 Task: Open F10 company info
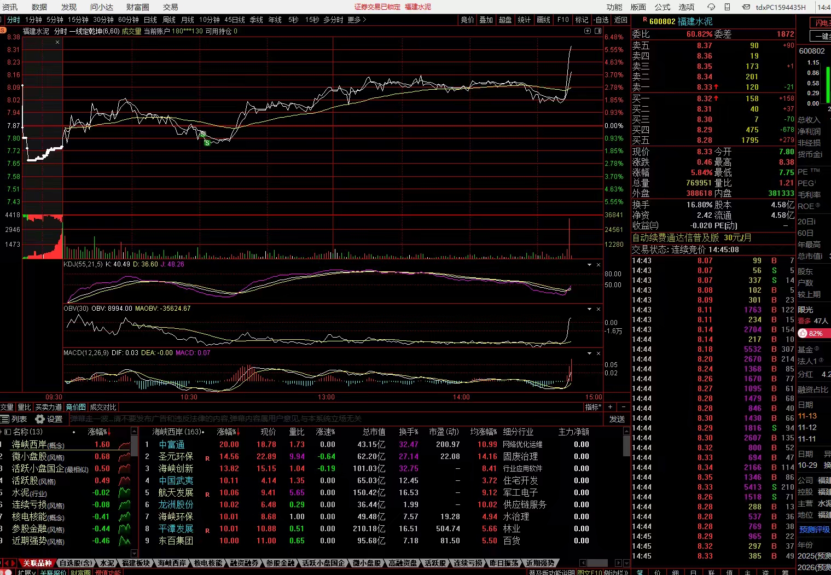pos(563,20)
